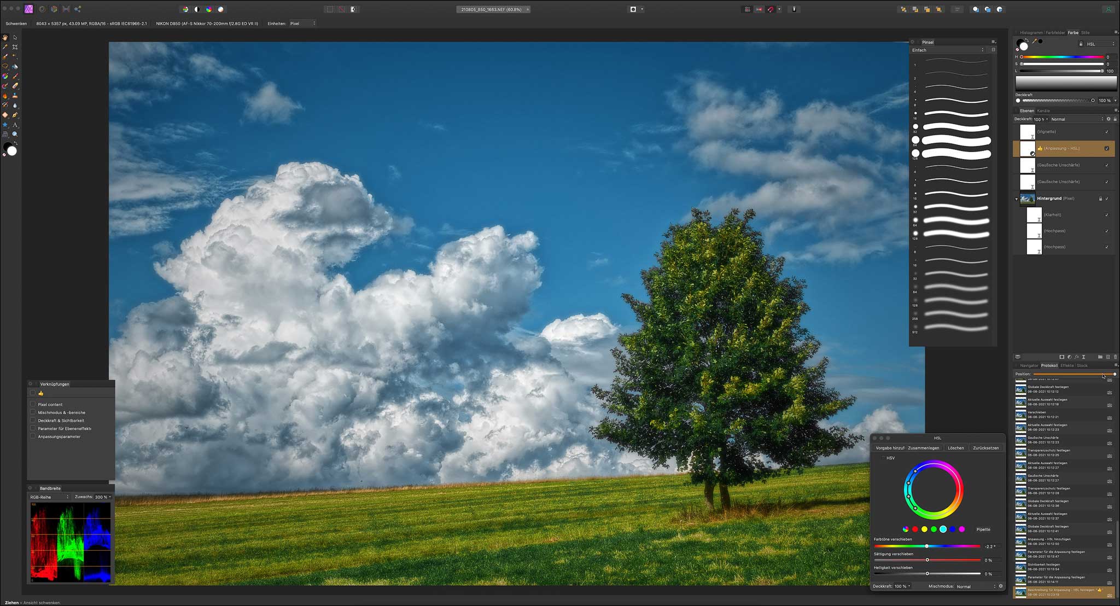Open the Mischmodus dropdown in HSL dialog

pyautogui.click(x=976, y=586)
